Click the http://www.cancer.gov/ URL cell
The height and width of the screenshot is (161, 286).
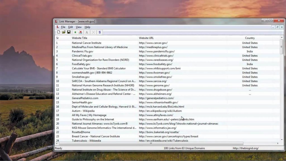tap(153, 43)
